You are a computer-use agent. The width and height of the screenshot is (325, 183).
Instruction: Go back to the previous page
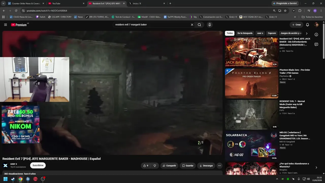coord(4,11)
